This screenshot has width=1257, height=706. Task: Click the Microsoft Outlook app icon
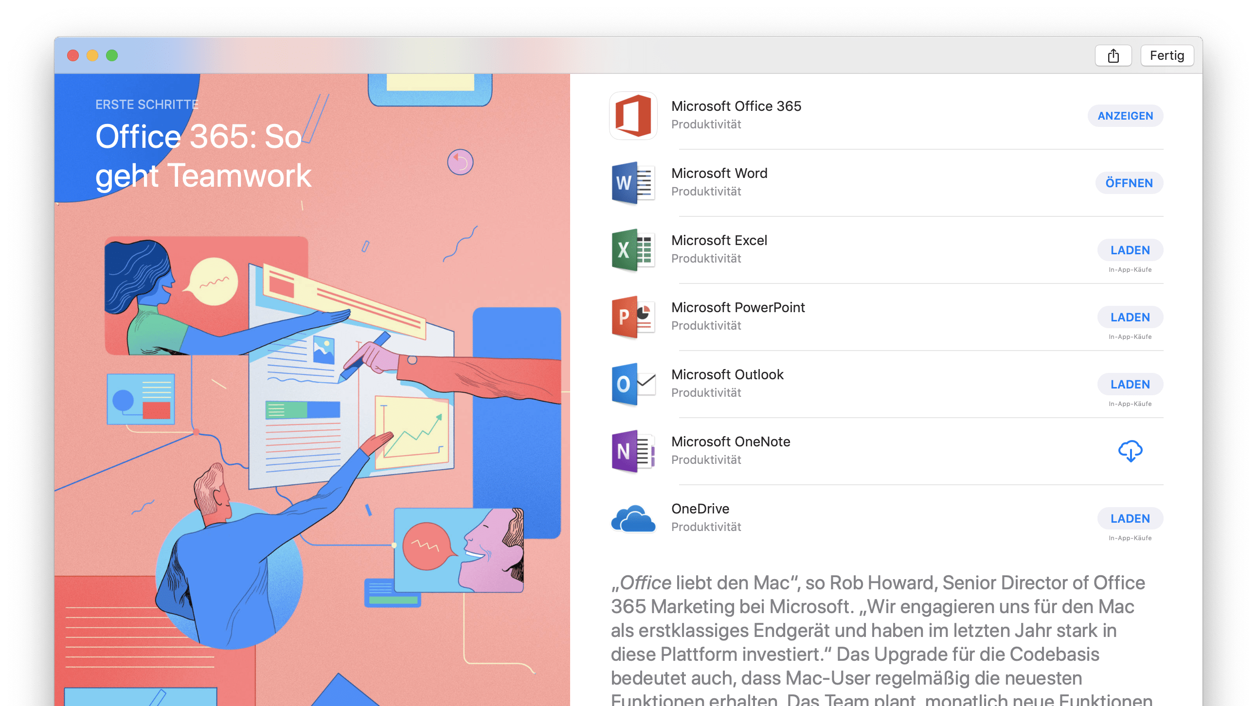click(633, 384)
